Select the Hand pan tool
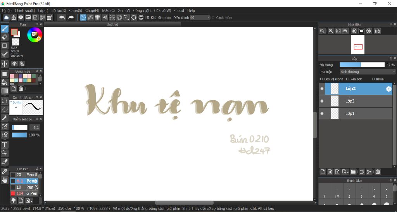This screenshot has width=397, height=212. click(5, 180)
